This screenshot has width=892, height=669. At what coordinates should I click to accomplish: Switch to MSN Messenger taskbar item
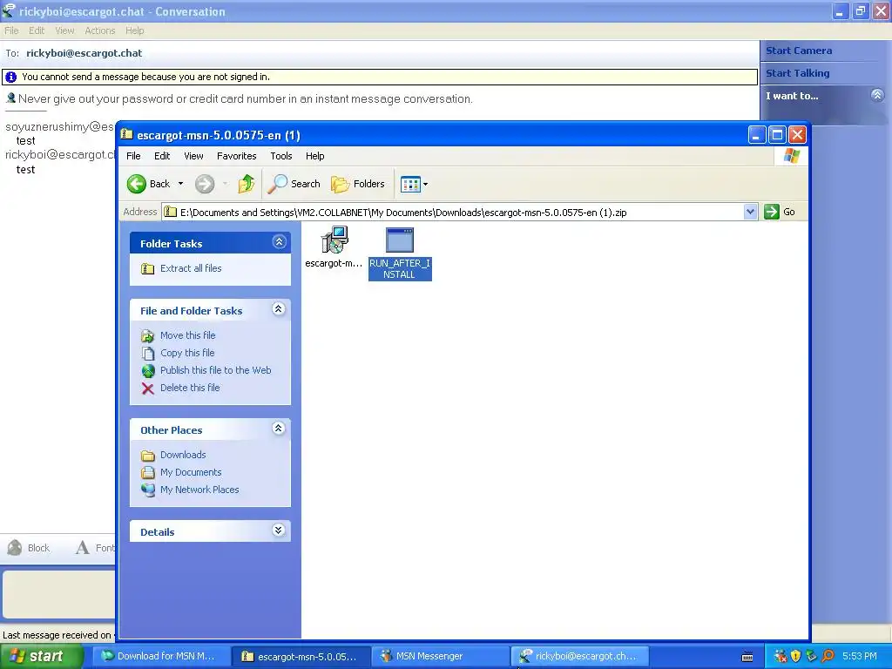pyautogui.click(x=441, y=657)
